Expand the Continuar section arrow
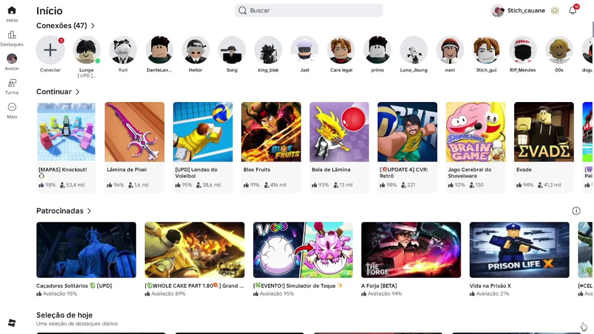 [x=77, y=92]
